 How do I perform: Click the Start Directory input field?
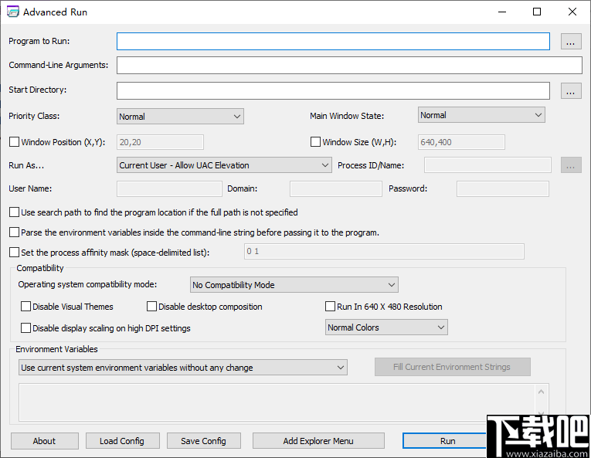pos(333,91)
